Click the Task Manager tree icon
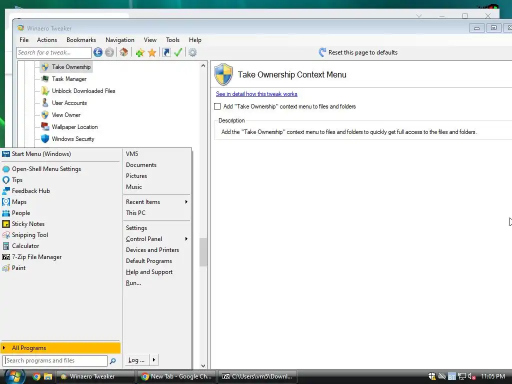 (x=45, y=79)
